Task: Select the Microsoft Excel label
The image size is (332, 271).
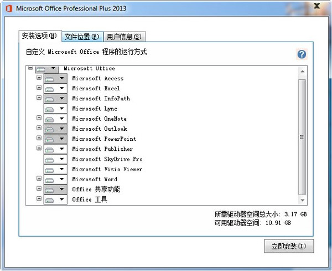Action: (96, 89)
